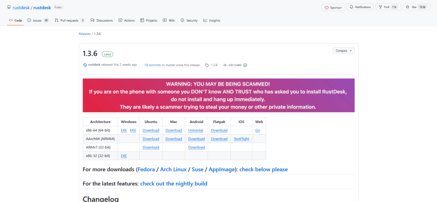Click the Sponsor heart button
Screen dimensions: 437x202
(333, 8)
